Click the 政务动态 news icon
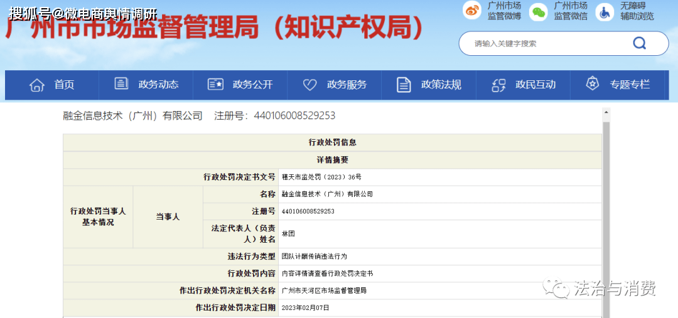This screenshot has height=318, width=678. click(x=121, y=84)
